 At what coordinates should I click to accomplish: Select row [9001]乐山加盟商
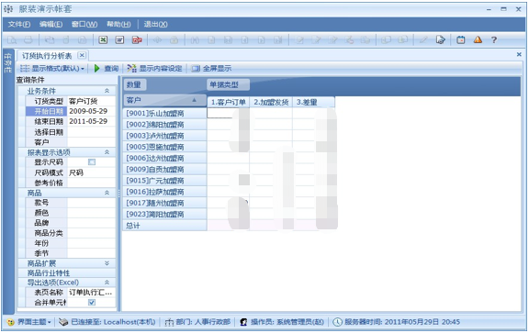(x=164, y=113)
